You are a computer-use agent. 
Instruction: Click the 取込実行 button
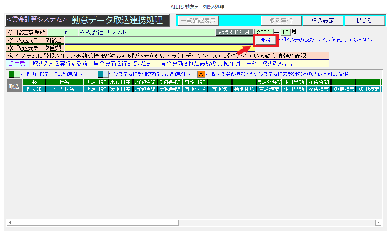coord(281,21)
